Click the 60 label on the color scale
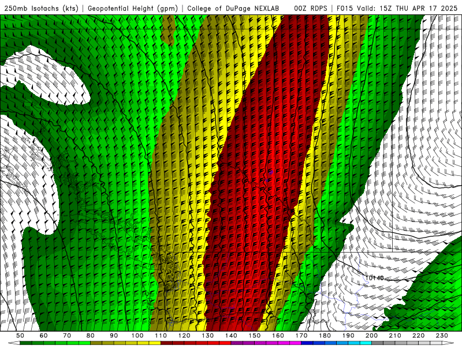This screenshot has height=346, width=462. 43,336
